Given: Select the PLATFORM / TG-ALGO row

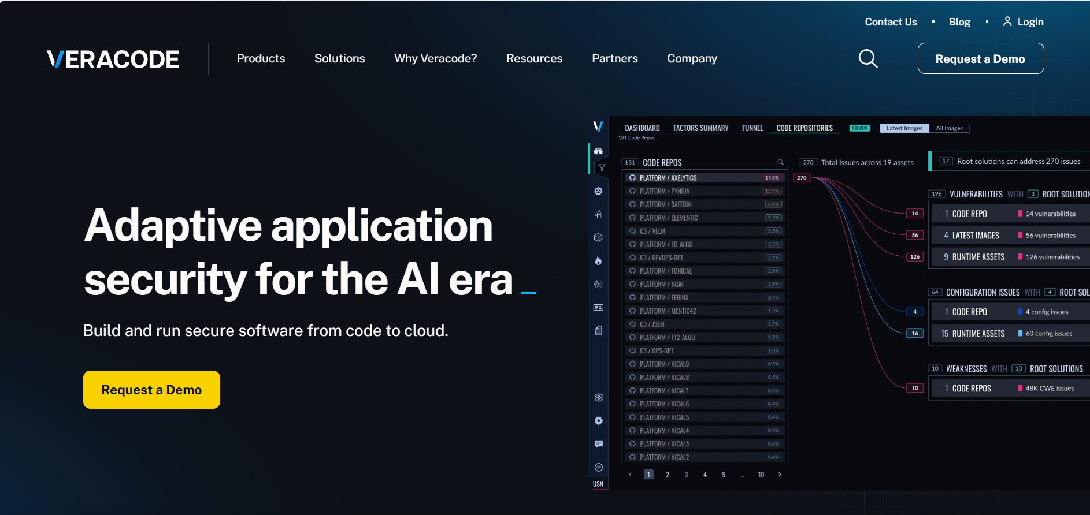Looking at the screenshot, I should (705, 244).
